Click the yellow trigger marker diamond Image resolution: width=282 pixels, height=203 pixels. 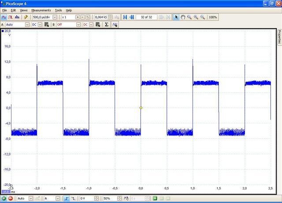pyautogui.click(x=141, y=108)
